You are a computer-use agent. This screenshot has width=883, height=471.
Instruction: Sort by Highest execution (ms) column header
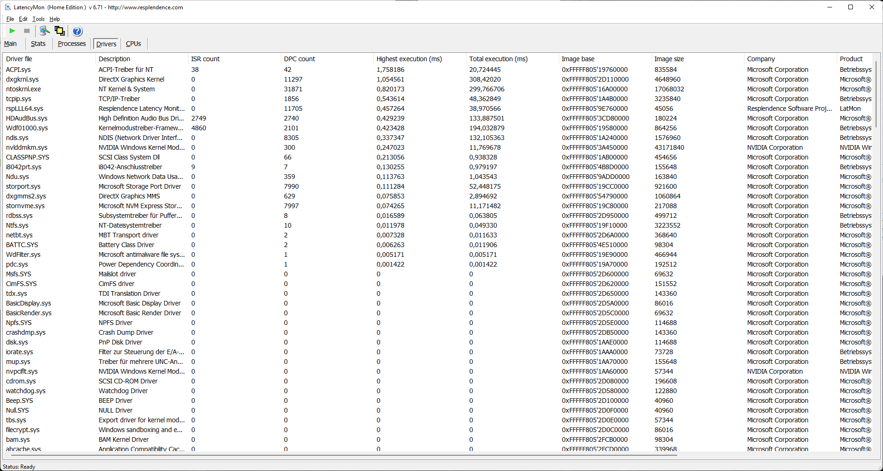pyautogui.click(x=409, y=59)
